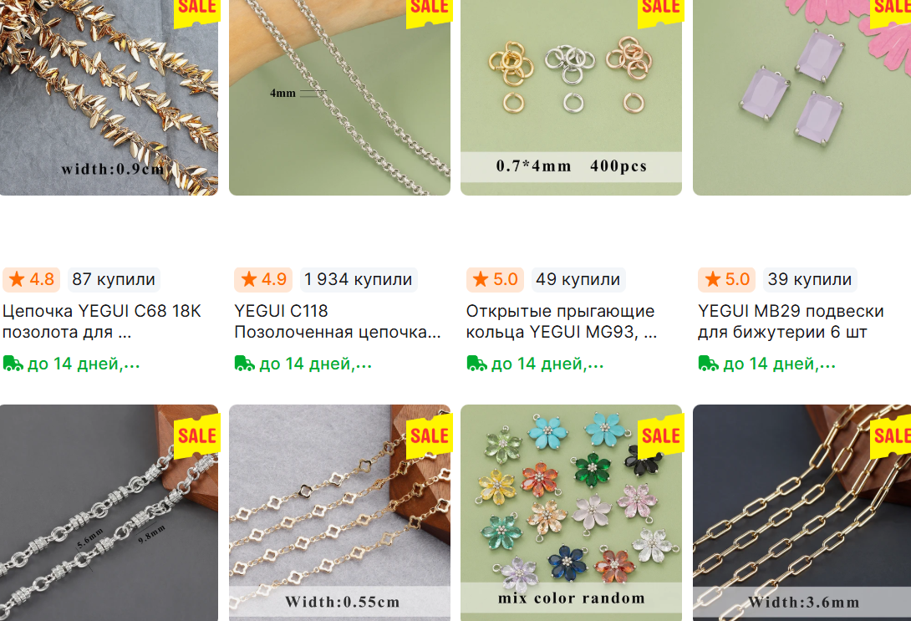
Task: Click the 39 купили label
Action: pos(810,279)
